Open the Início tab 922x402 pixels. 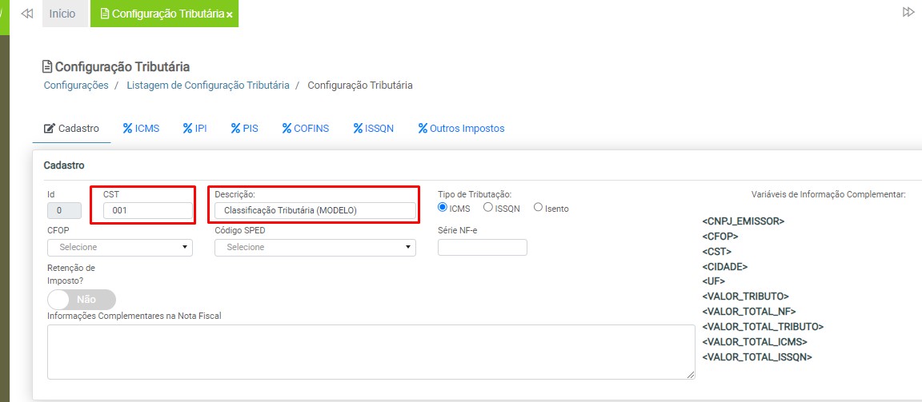(x=62, y=14)
